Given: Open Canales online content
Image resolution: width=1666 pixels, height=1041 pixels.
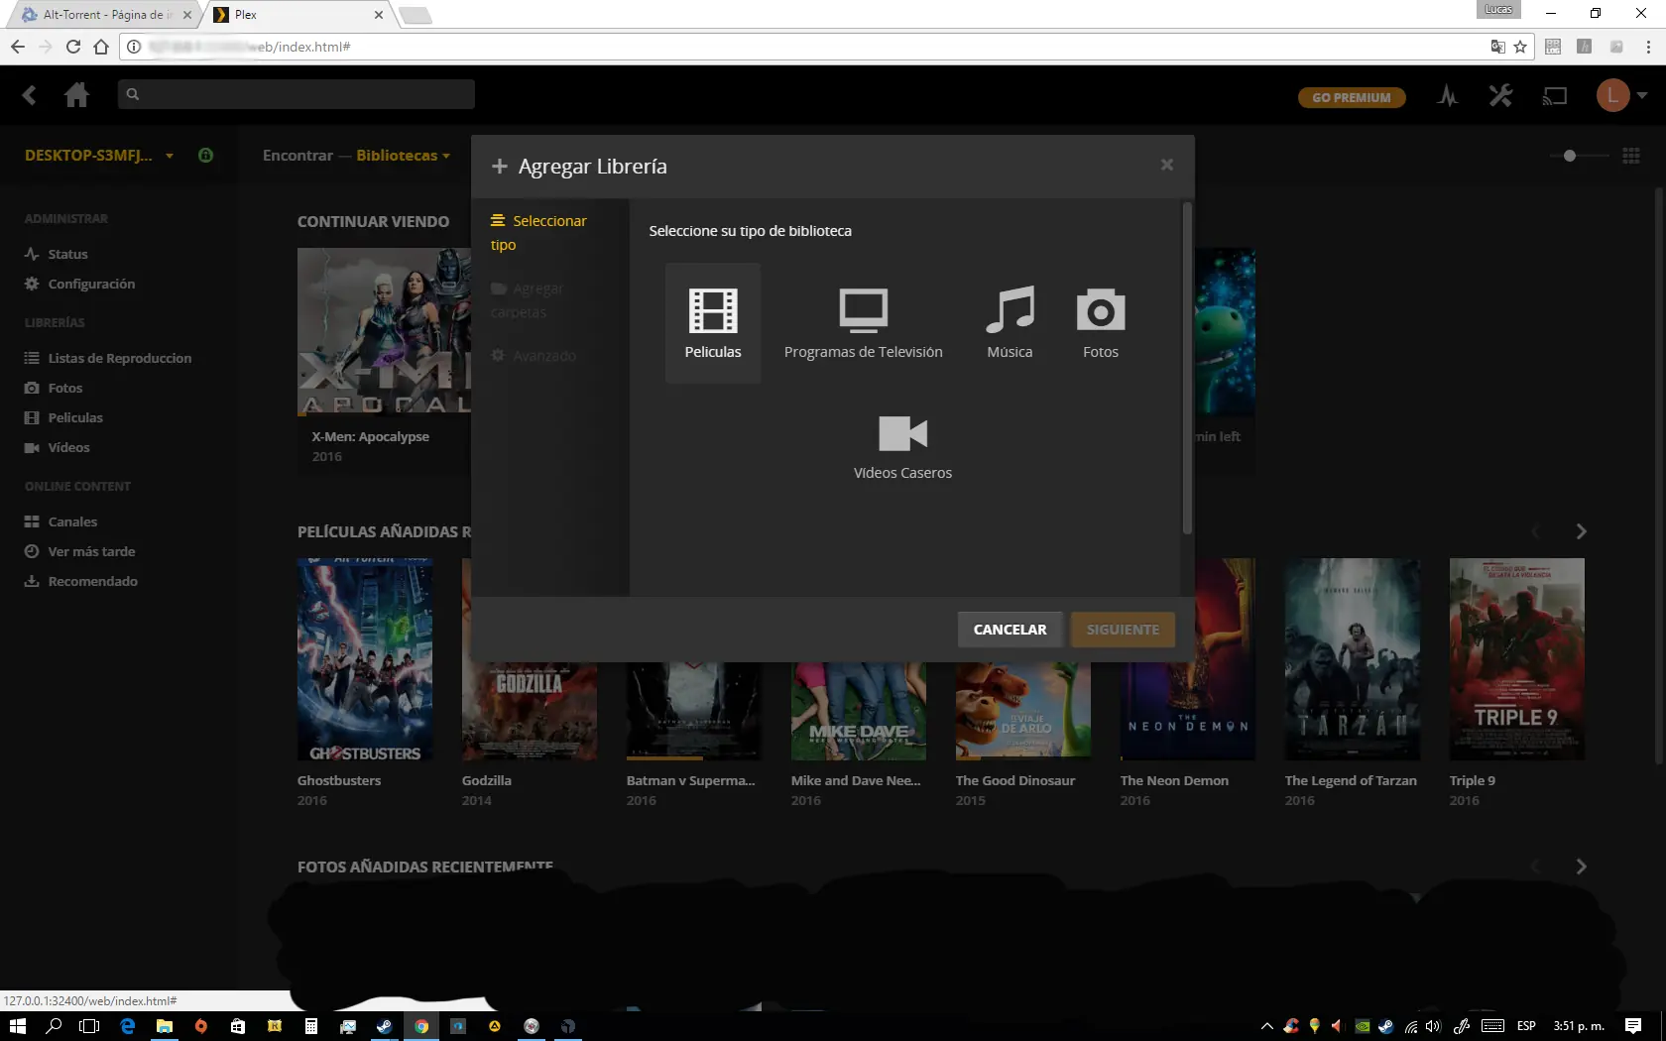Looking at the screenshot, I should tap(60, 521).
